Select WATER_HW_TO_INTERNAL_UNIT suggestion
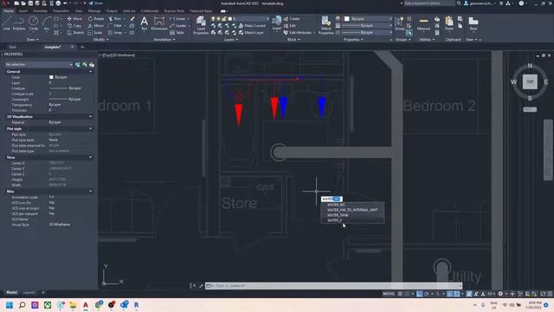Screen dimensions: 554x312 coord(352,210)
